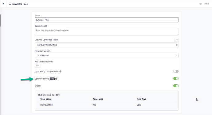The image size is (212, 115).
Task: Click the Formula Function label
Action: (x=42, y=51)
